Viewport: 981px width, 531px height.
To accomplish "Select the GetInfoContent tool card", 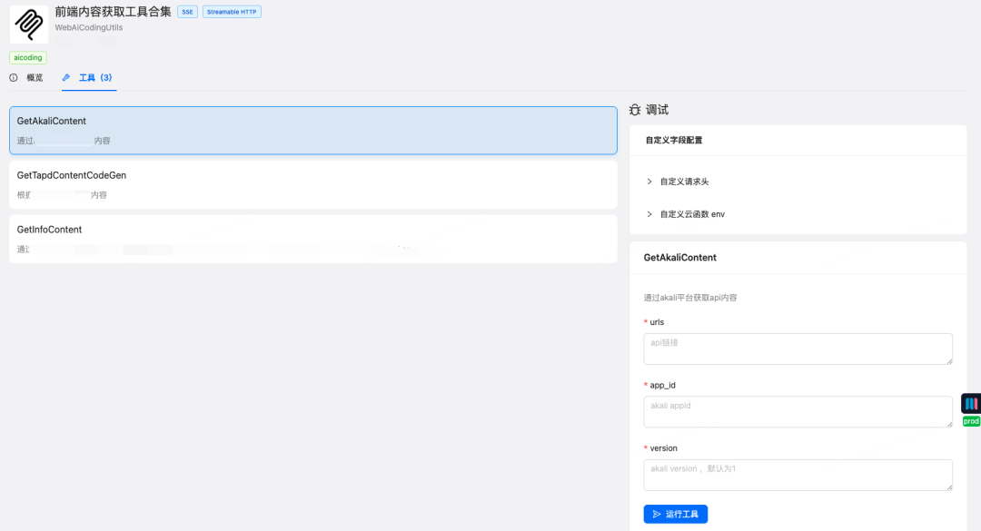I will click(x=313, y=239).
